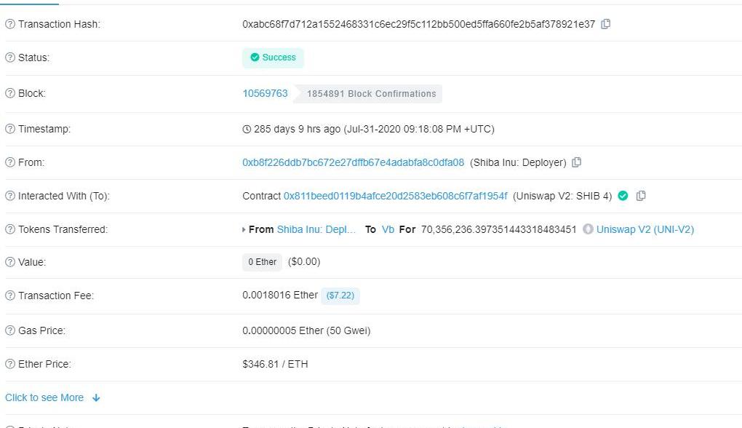Click the Block Confirmations badge
The width and height of the screenshot is (742, 428).
click(371, 94)
